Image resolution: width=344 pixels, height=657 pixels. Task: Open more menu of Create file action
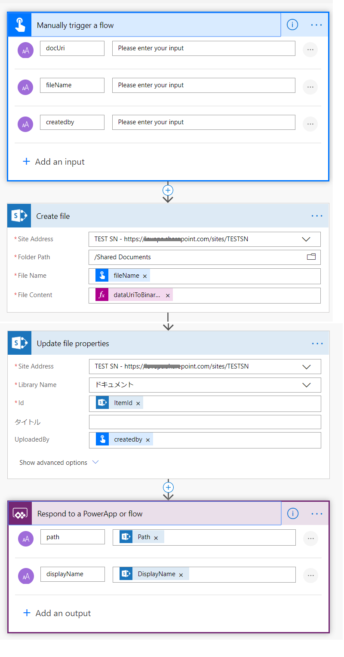pyautogui.click(x=317, y=216)
